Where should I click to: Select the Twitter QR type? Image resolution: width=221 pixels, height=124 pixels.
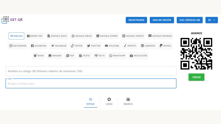(94, 46)
